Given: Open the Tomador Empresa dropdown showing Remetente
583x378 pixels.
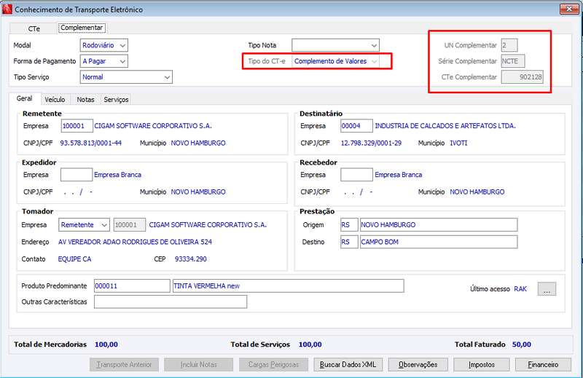Looking at the screenshot, I should click(x=84, y=225).
